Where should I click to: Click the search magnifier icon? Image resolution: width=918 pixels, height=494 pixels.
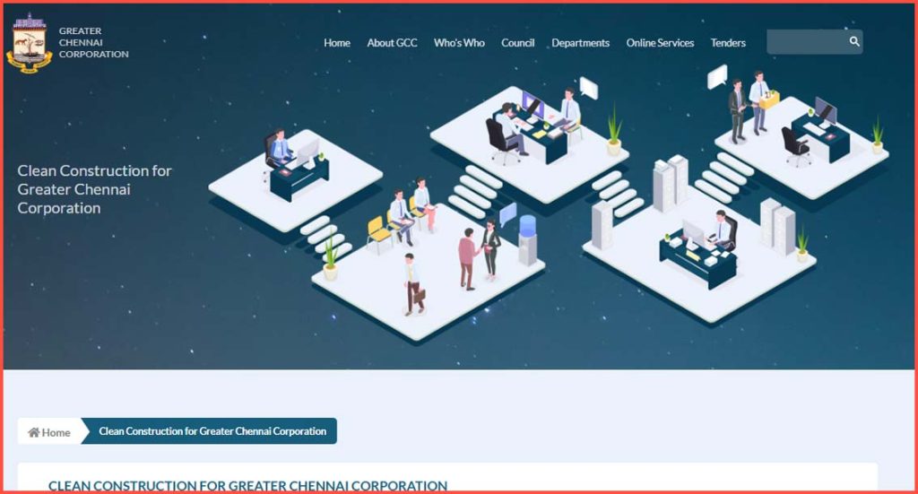(x=854, y=41)
